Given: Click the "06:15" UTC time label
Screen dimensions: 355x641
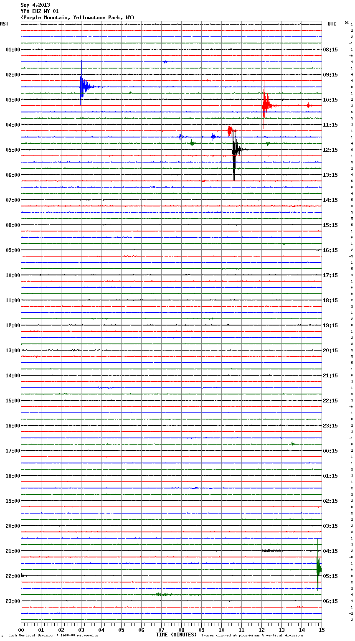Looking at the screenshot, I should 330,601.
